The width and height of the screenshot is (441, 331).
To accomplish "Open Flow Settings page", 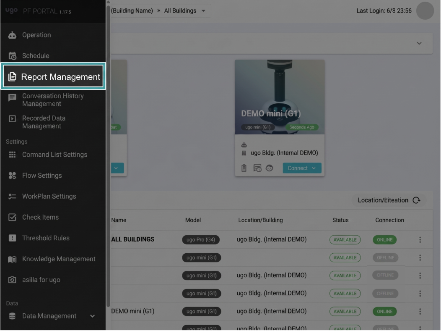I will [53, 176].
